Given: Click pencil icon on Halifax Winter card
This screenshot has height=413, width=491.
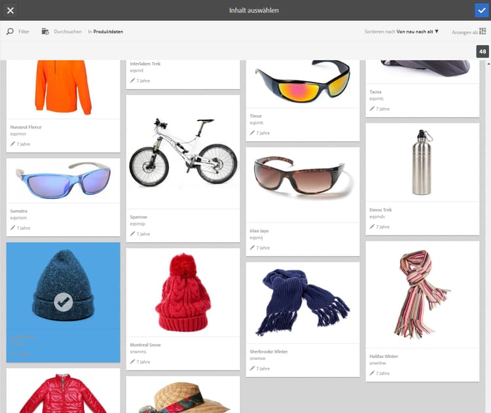Looking at the screenshot, I should [x=372, y=373].
